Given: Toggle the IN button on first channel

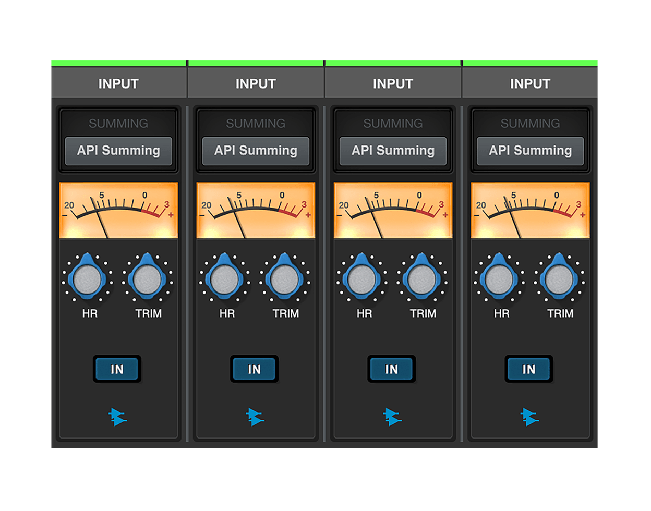Looking at the screenshot, I should (x=117, y=369).
